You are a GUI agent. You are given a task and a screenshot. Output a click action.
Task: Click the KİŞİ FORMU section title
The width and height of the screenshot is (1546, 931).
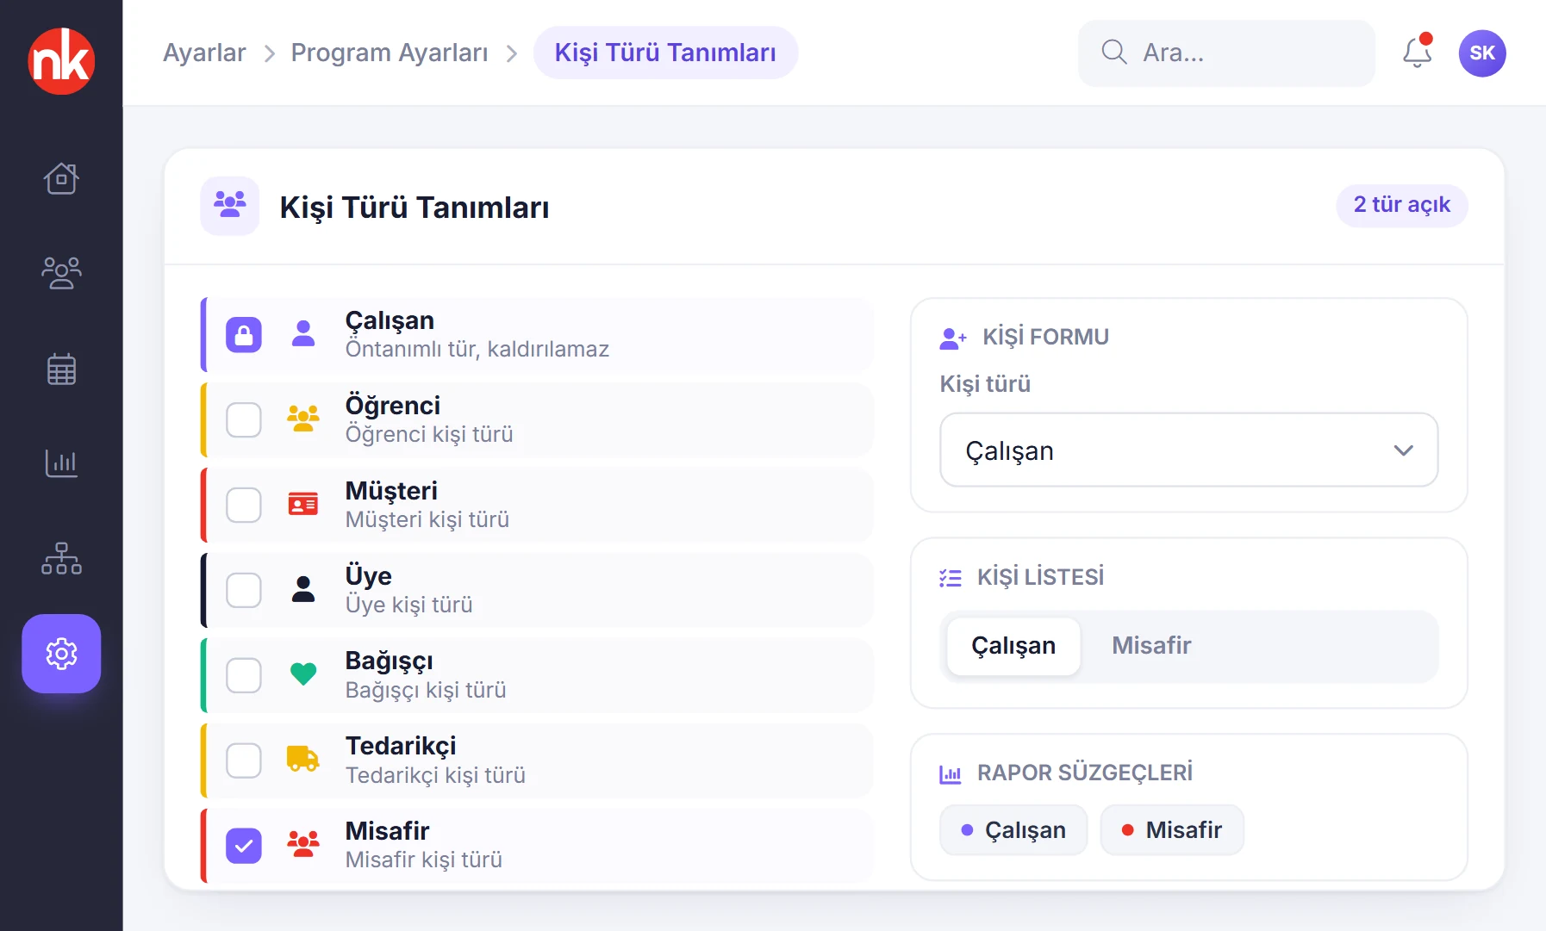click(1046, 337)
